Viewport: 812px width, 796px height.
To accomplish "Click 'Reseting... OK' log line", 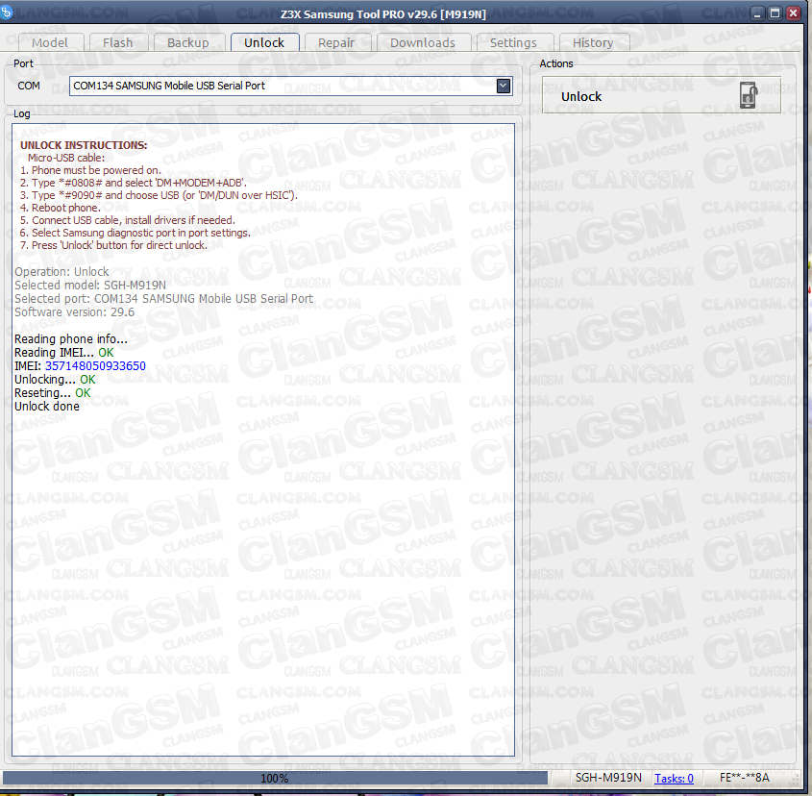I will (x=52, y=393).
